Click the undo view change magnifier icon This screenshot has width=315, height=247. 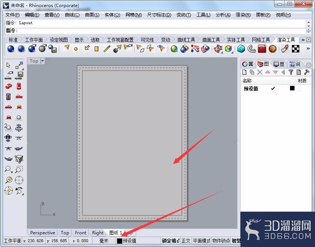point(19,190)
